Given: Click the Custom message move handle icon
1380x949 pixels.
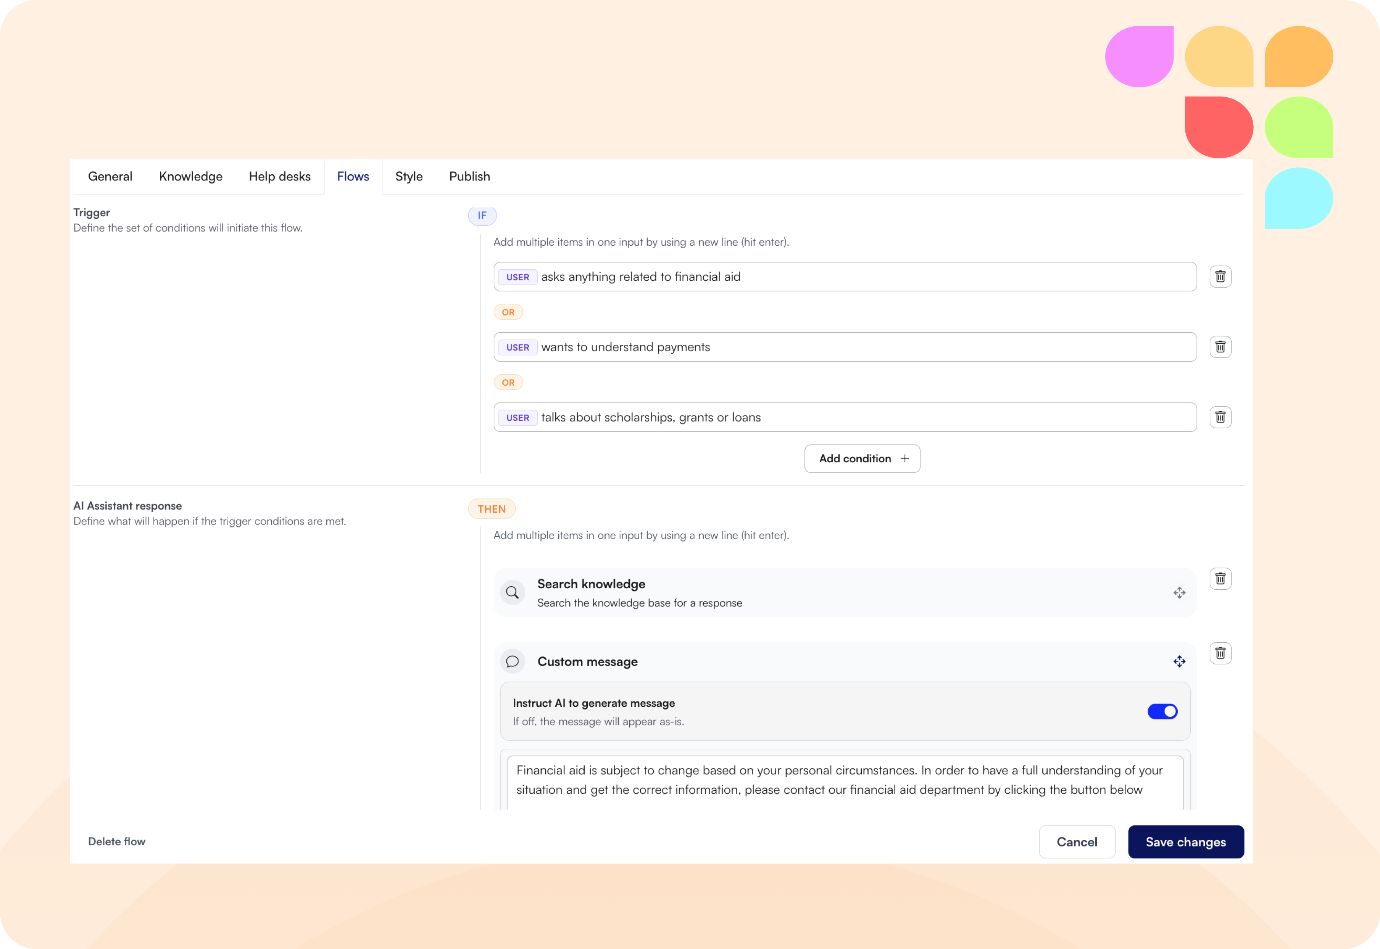Looking at the screenshot, I should point(1179,662).
